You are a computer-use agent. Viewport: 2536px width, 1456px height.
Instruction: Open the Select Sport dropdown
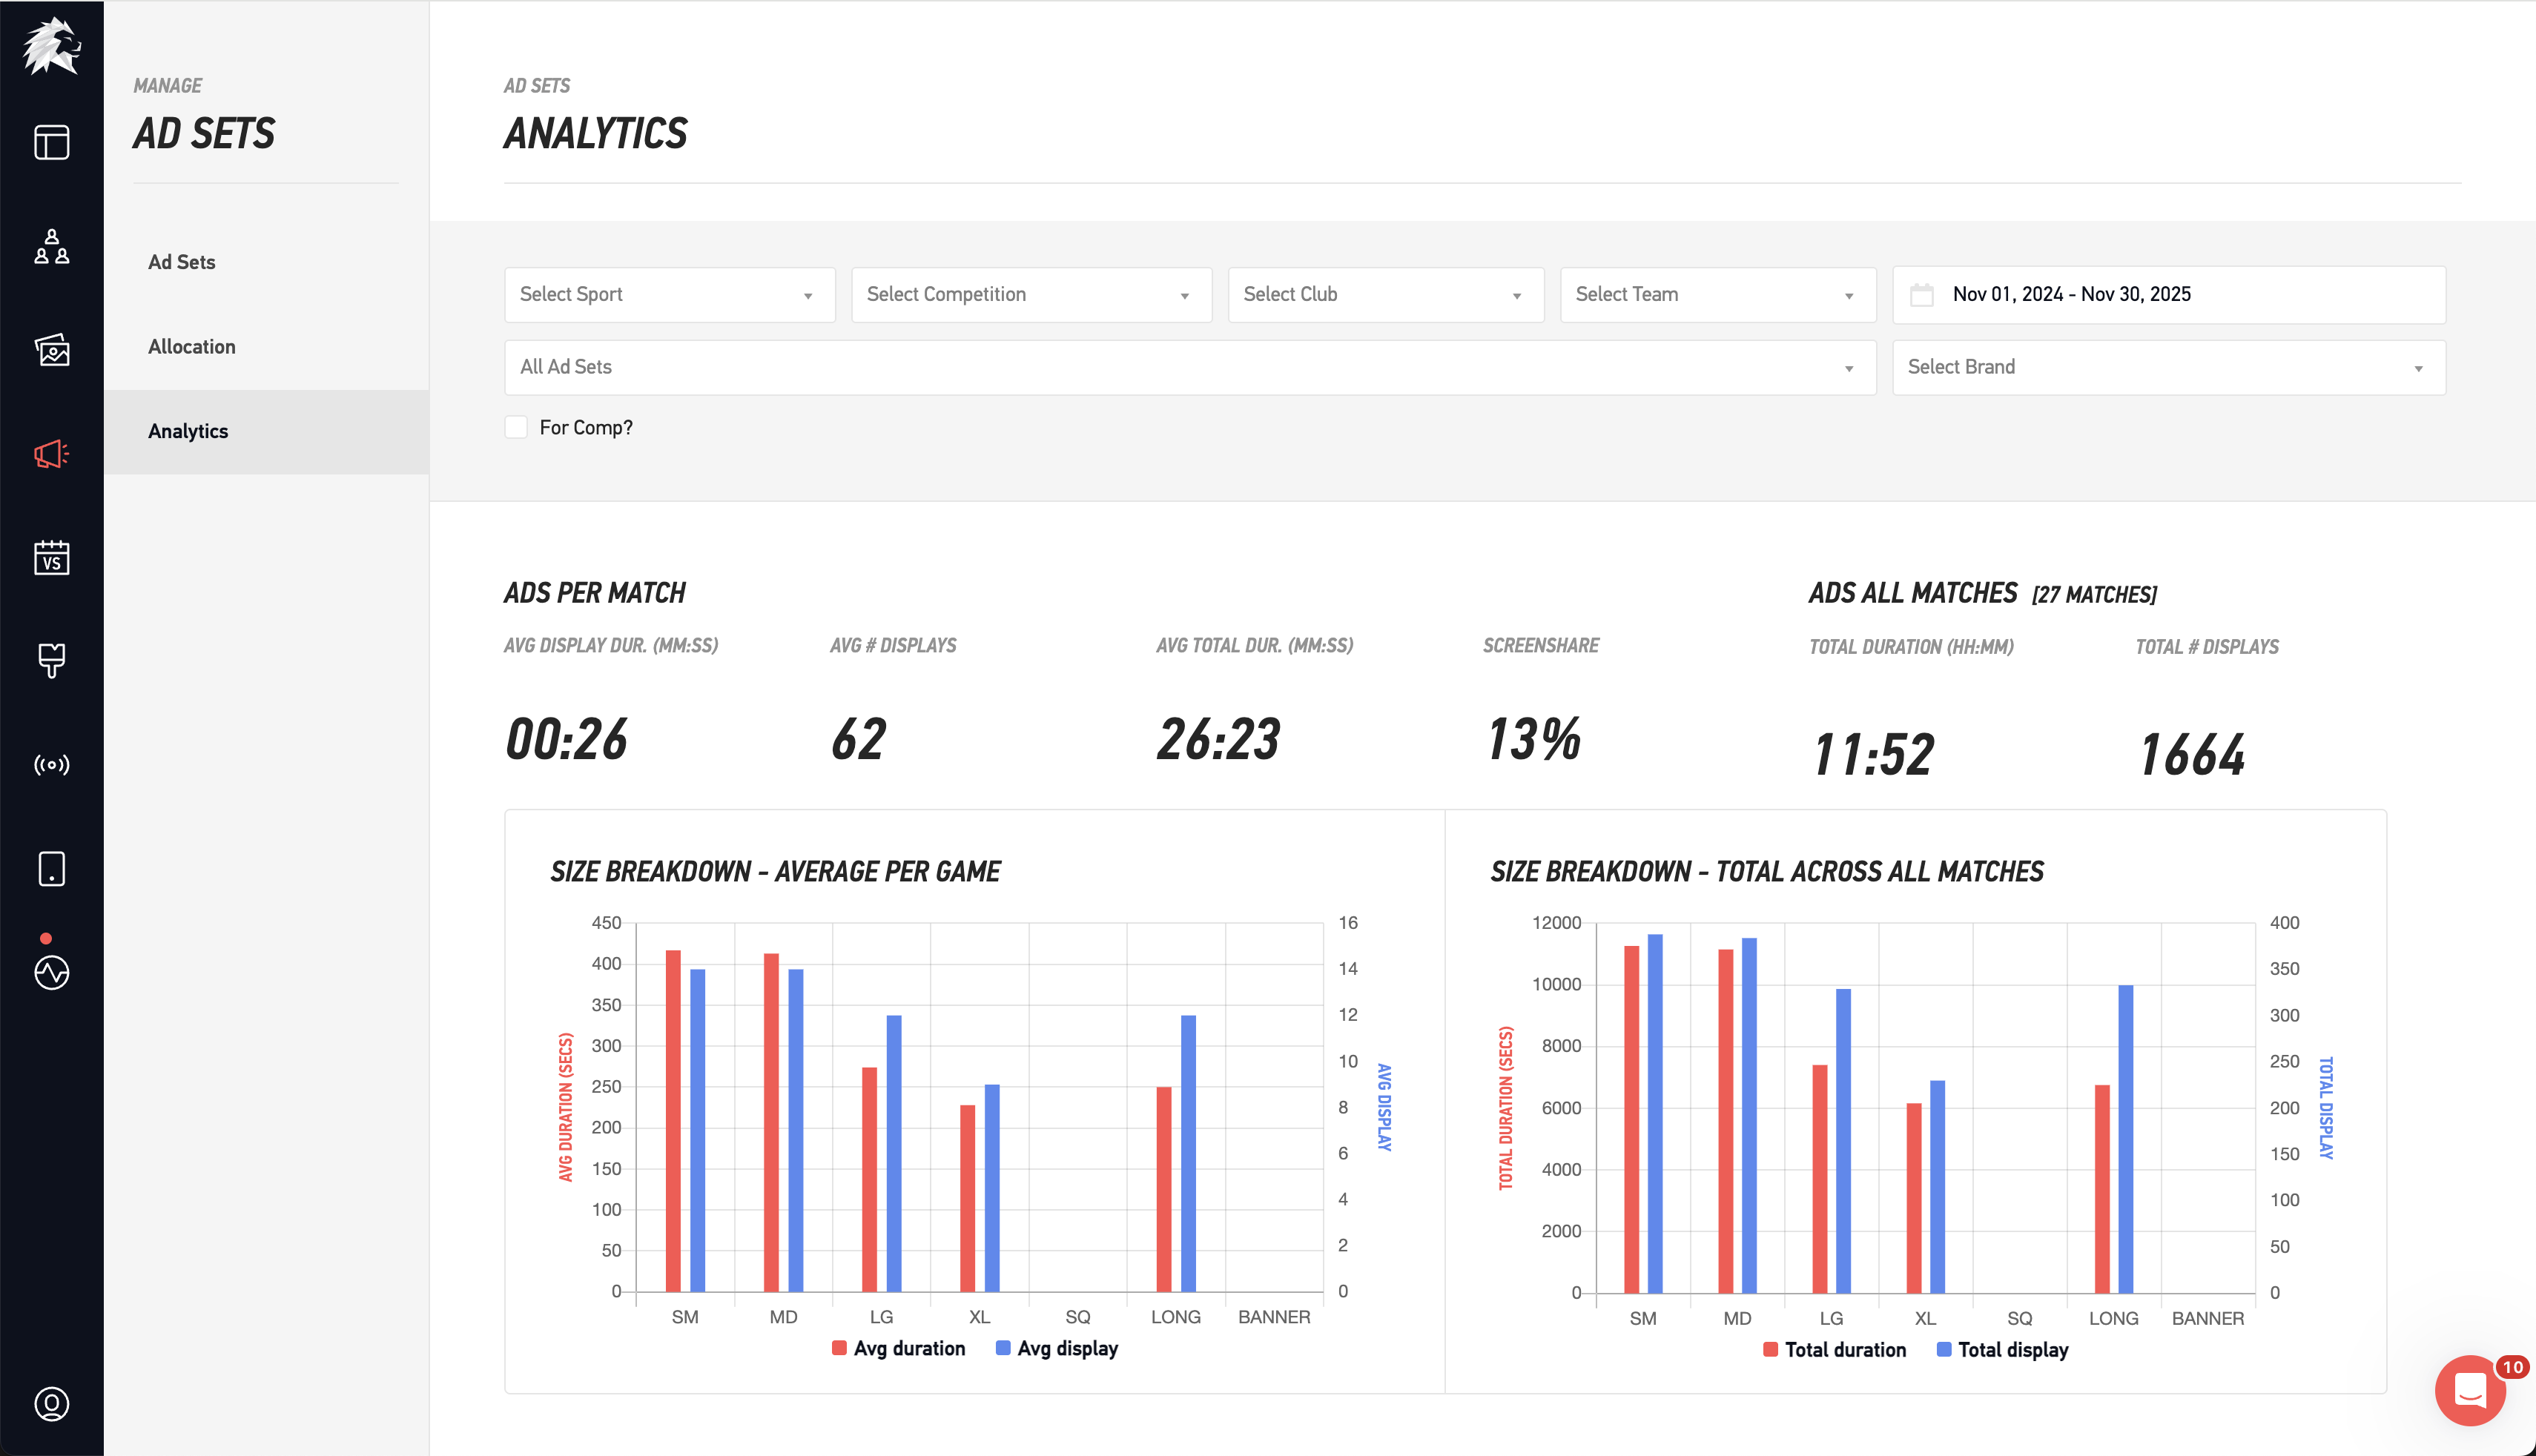click(x=668, y=294)
